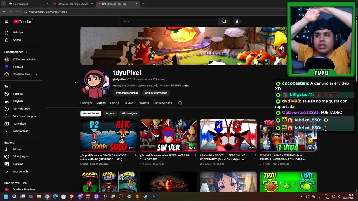
Task: Switch to the Principal channel tab
Action: tap(86, 103)
